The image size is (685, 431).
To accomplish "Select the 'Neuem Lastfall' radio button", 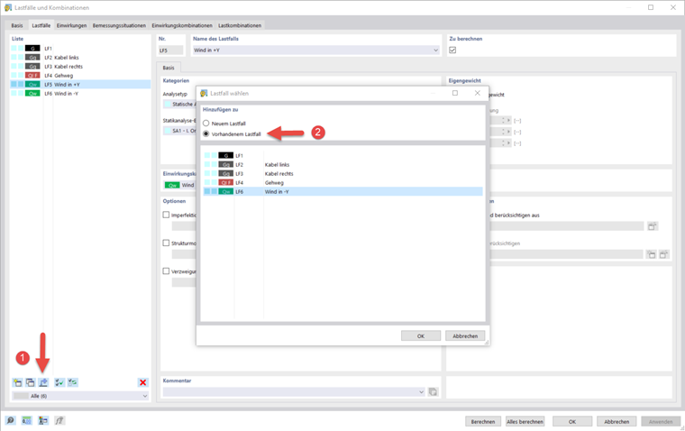I will [x=206, y=124].
